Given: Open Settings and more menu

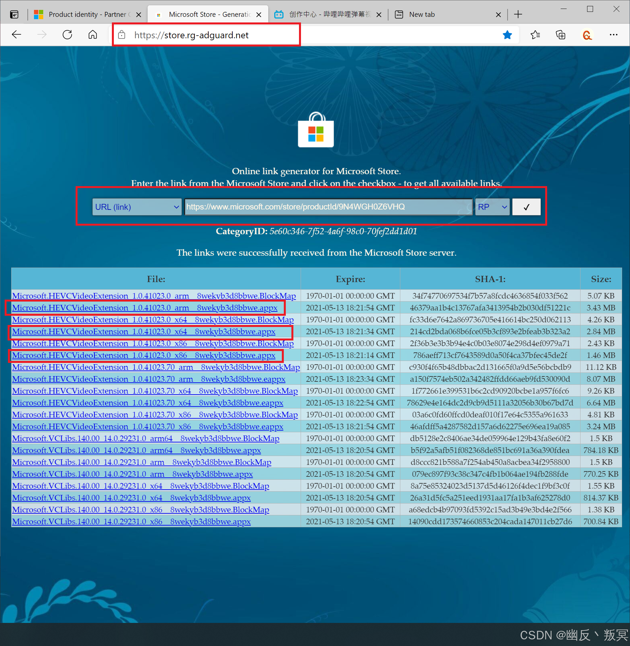Looking at the screenshot, I should point(613,35).
